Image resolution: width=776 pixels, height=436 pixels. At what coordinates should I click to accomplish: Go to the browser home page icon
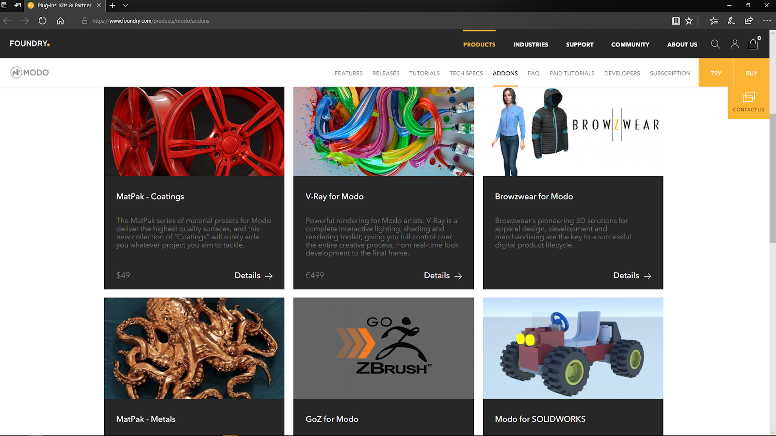(x=60, y=21)
